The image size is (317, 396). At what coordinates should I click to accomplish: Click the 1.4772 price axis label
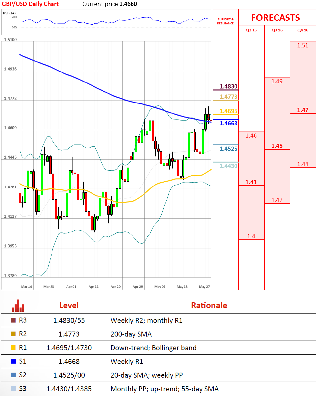tap(10, 98)
